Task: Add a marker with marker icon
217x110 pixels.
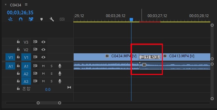Action: pyautogui.click(x=41, y=19)
